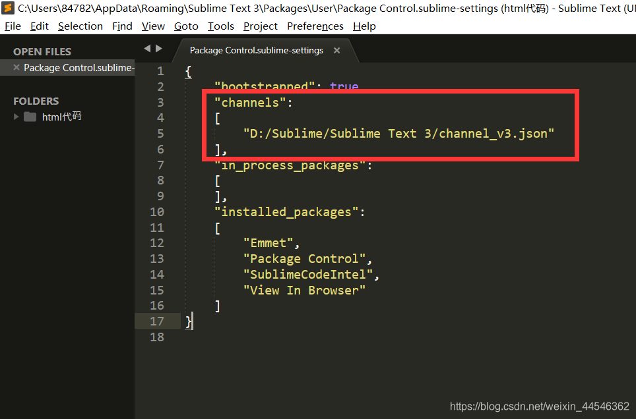Click the "View In Browser" package string
636x419 pixels.
click(x=304, y=290)
